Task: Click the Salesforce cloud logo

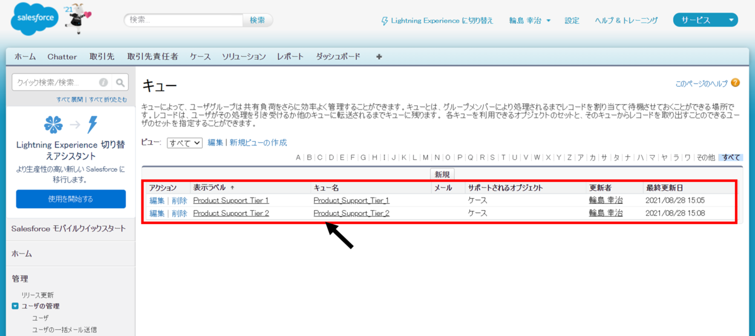Action: (35, 20)
